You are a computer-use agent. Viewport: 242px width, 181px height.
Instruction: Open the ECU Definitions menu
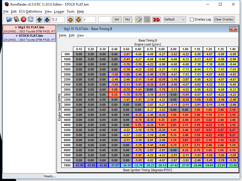click(31, 12)
